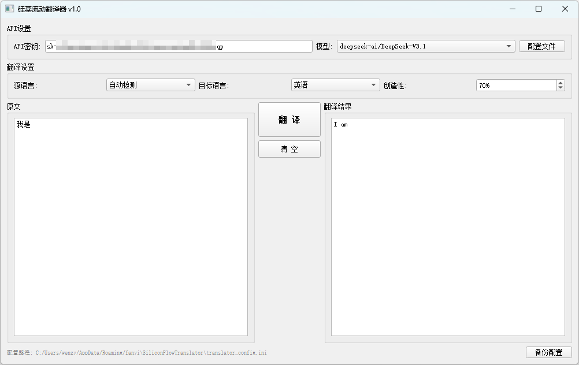Click inside the 原文 source text box
This screenshot has height=365, width=579.
pyautogui.click(x=131, y=226)
